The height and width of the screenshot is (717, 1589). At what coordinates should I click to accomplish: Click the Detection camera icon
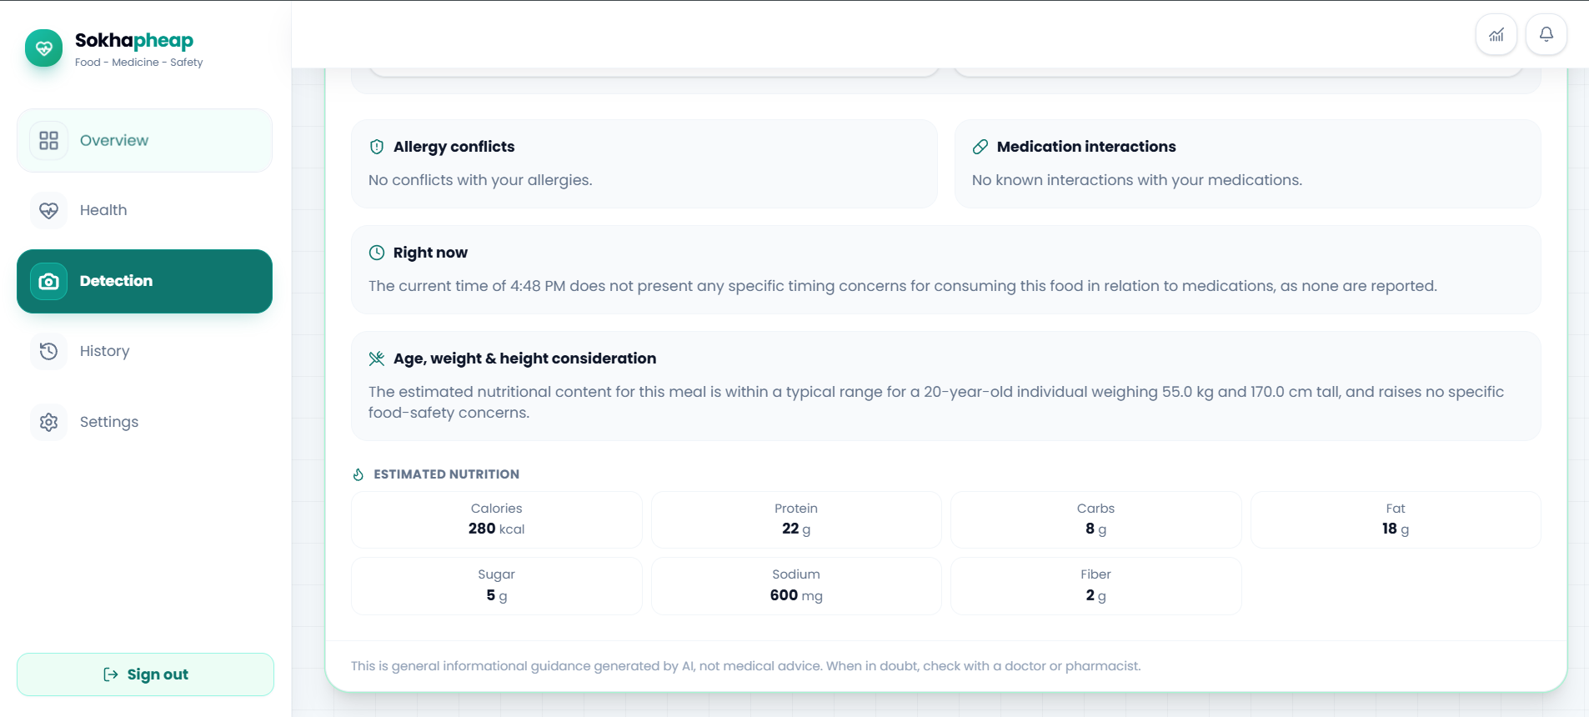[x=49, y=281]
